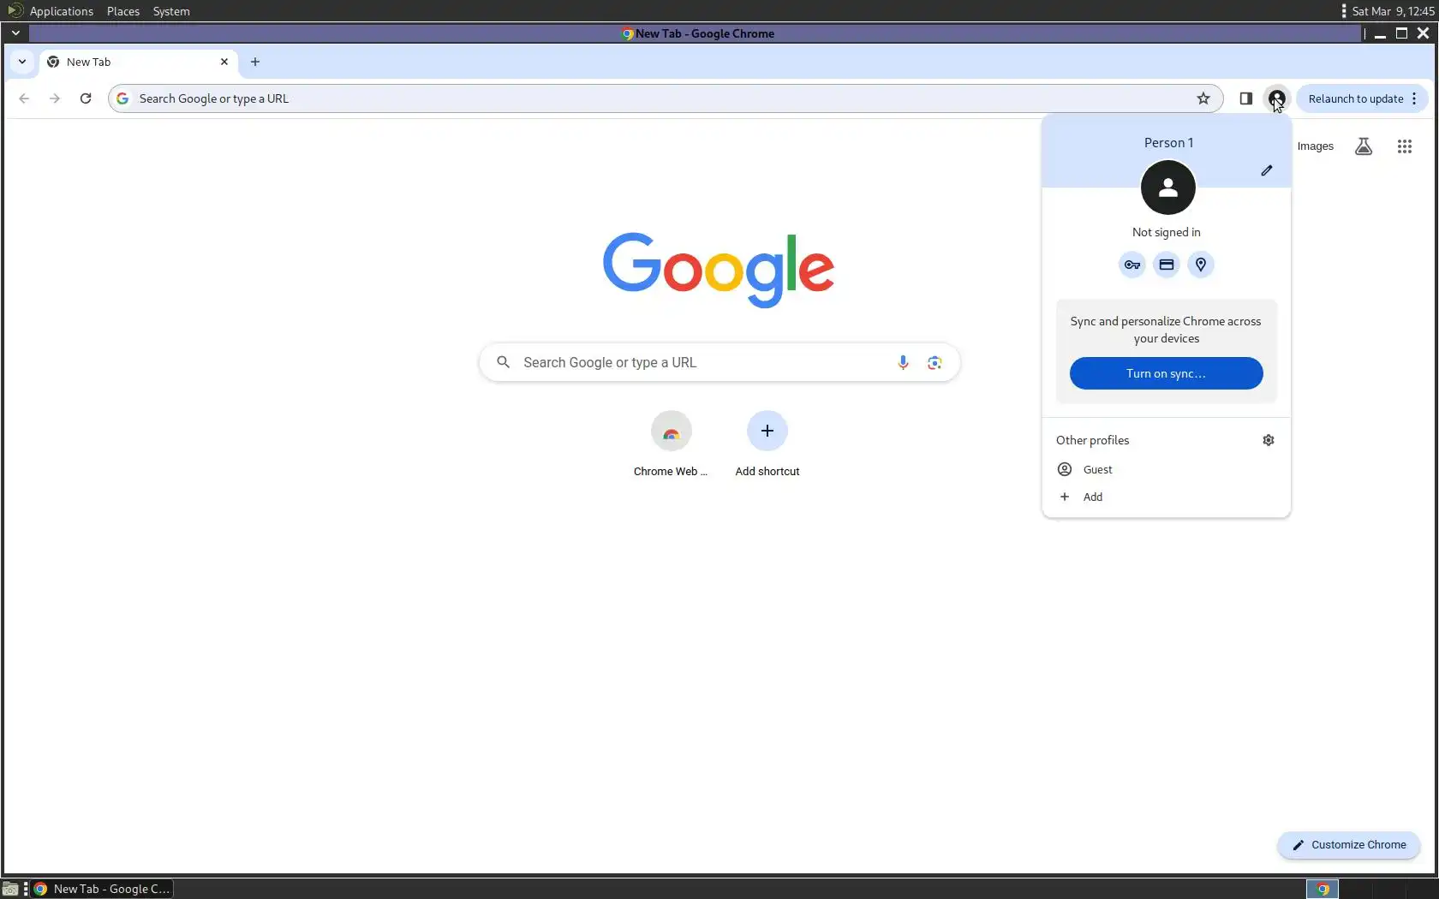The width and height of the screenshot is (1439, 899).
Task: Open a new tab with plus button
Action: [255, 62]
